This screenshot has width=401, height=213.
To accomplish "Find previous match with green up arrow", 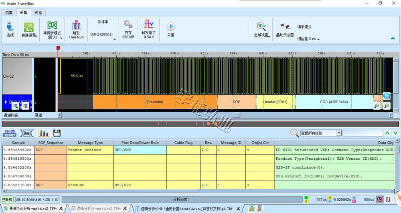I will [x=387, y=133].
